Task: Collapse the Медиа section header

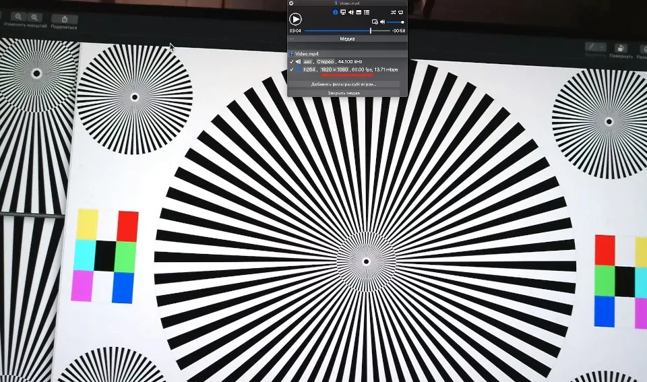Action: (x=347, y=39)
